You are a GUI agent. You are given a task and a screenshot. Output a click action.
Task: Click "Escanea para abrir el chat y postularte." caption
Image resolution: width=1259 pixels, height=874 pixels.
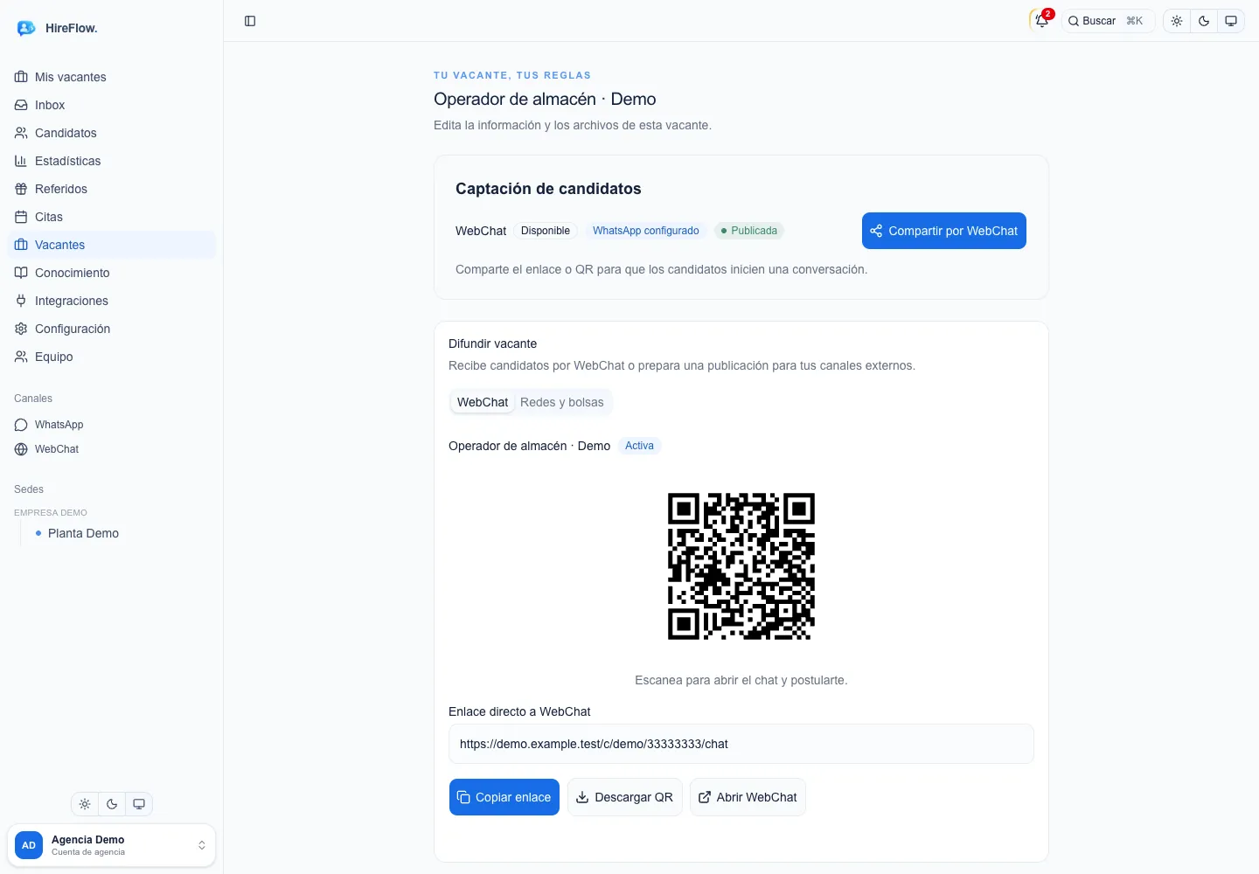pos(741,680)
